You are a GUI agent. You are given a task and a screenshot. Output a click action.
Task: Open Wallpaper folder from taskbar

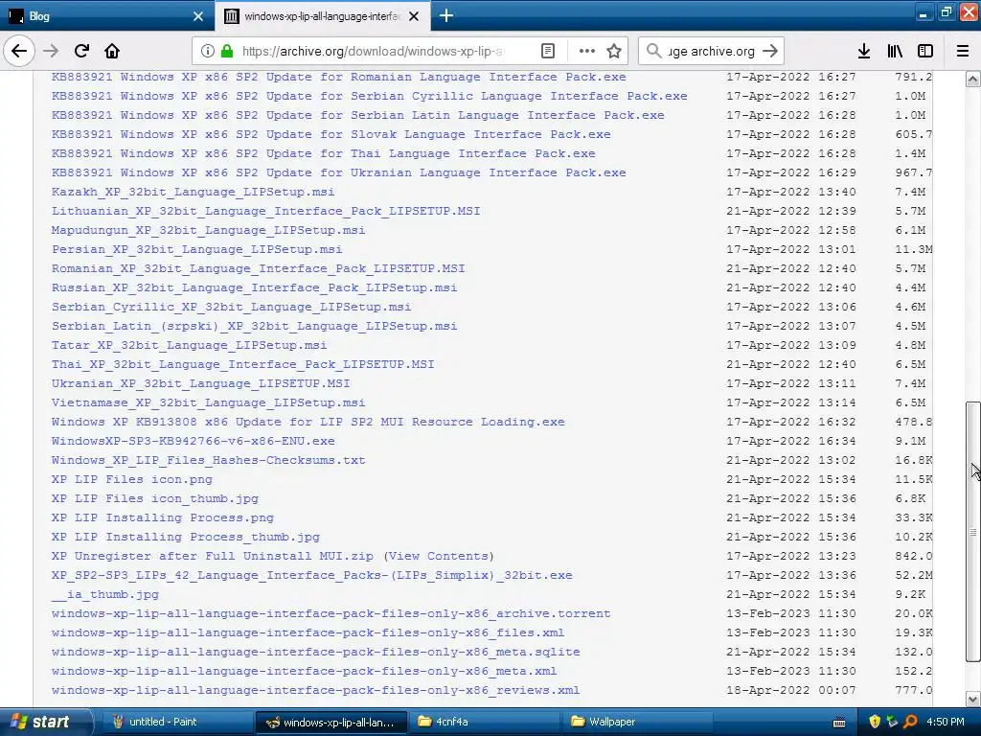638,722
